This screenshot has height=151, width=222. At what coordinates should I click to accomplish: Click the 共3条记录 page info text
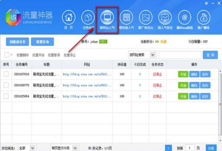click(100, 148)
